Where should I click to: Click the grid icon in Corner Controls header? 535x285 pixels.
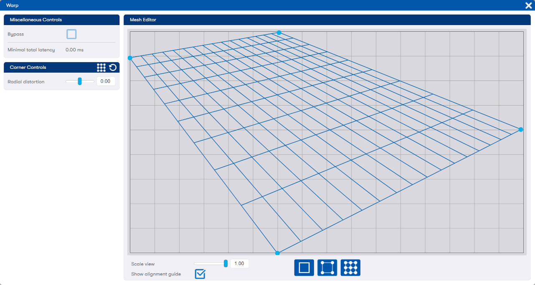[101, 68]
